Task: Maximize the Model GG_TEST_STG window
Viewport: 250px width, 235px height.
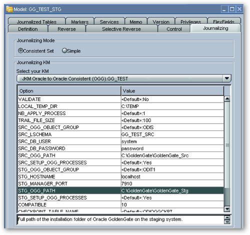Action: [232, 9]
